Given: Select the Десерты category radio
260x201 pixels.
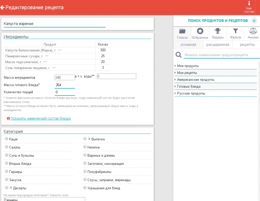Looking at the screenshot, I should coord(6,188).
